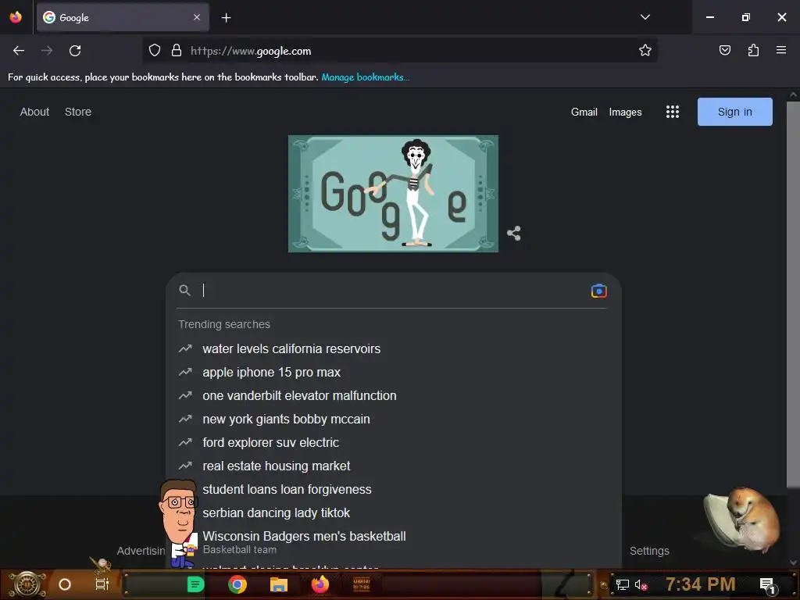Click the search magnifier icon

click(184, 291)
